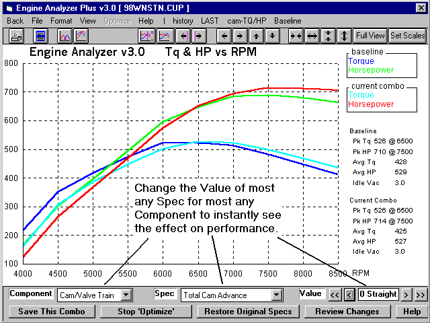The width and height of the screenshot is (430, 323).
Task: Open the Back menu
Action: coord(15,21)
